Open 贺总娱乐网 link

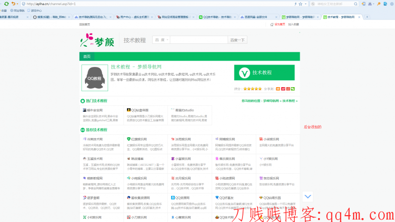pyautogui.click(x=271, y=178)
